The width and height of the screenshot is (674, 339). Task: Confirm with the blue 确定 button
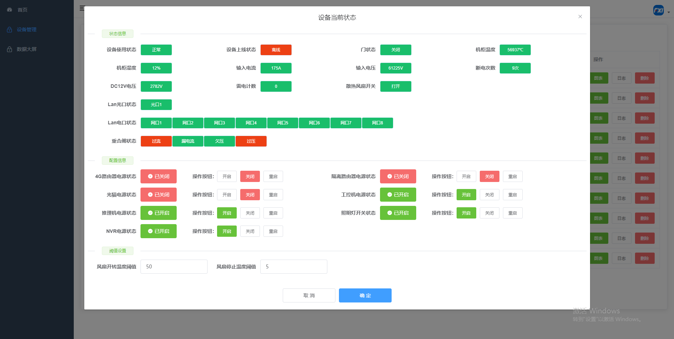point(365,295)
